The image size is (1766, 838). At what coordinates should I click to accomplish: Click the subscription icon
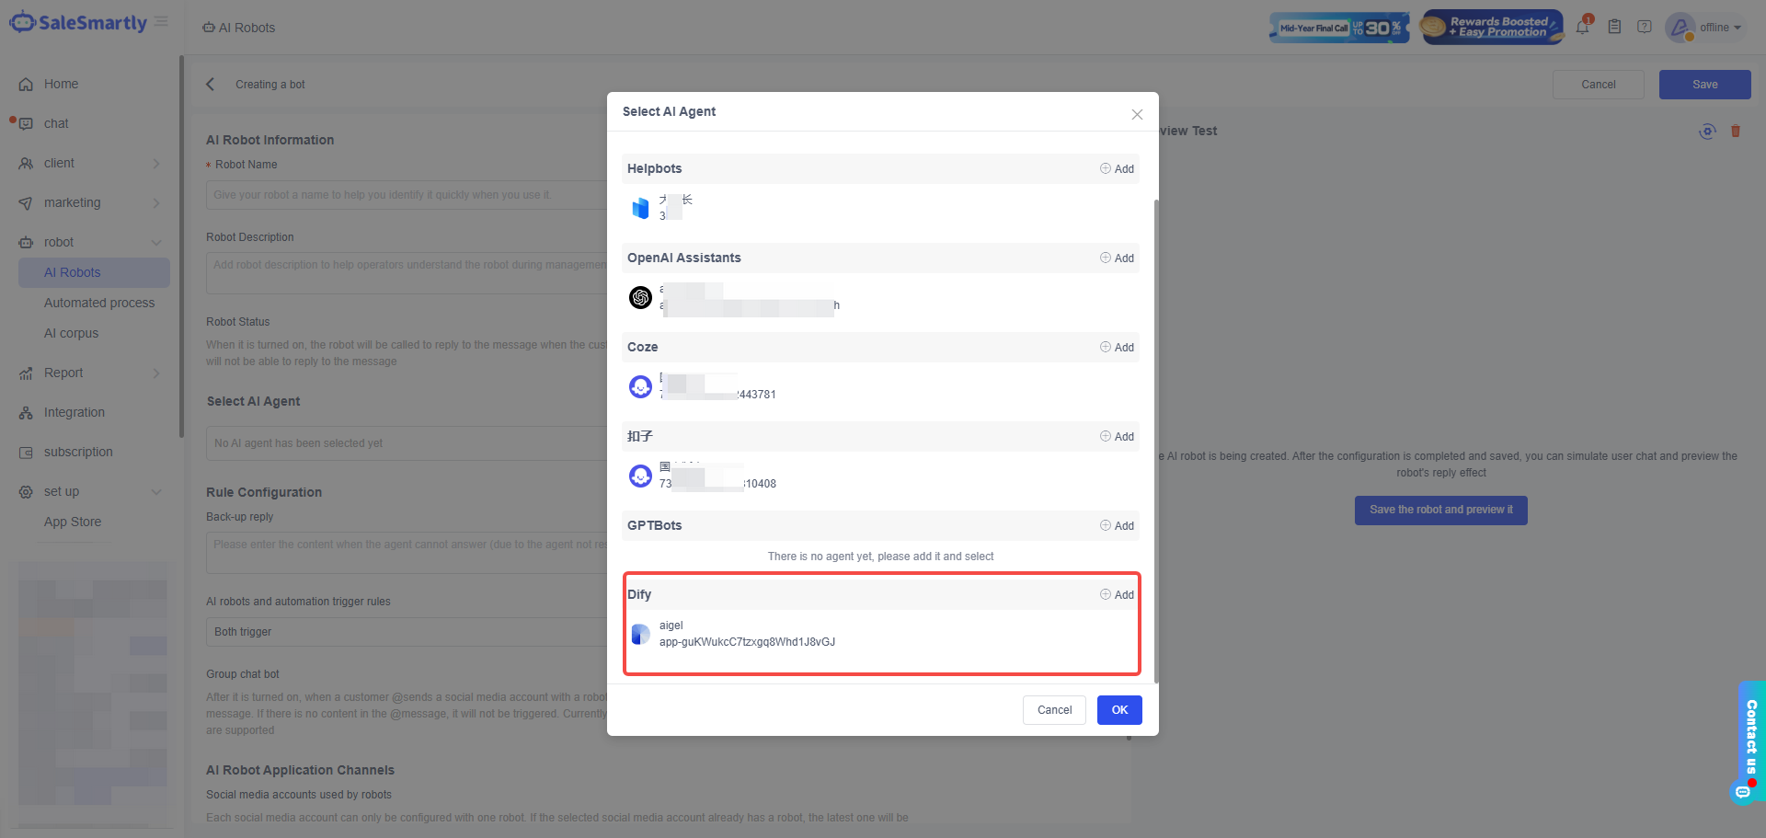pos(26,453)
